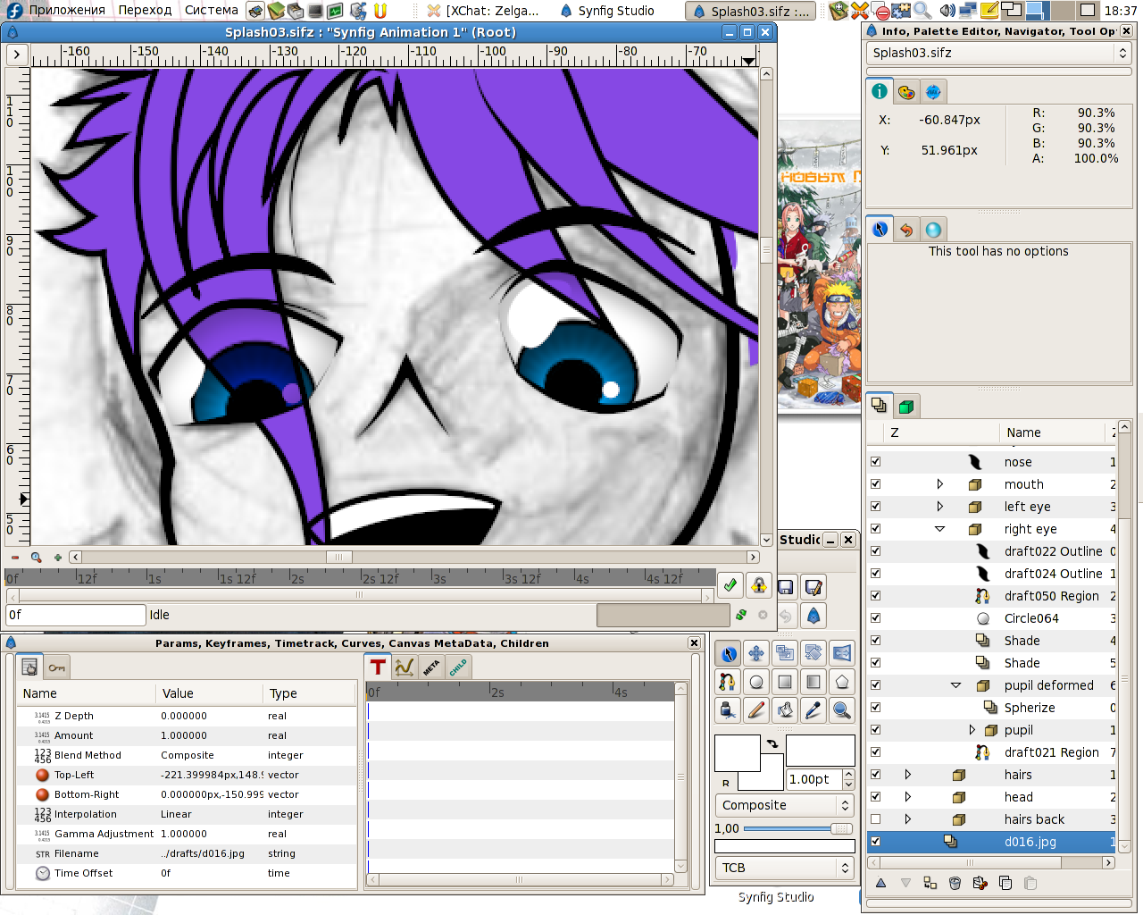
Task: Switch to the Navigator tab
Action: point(933,91)
